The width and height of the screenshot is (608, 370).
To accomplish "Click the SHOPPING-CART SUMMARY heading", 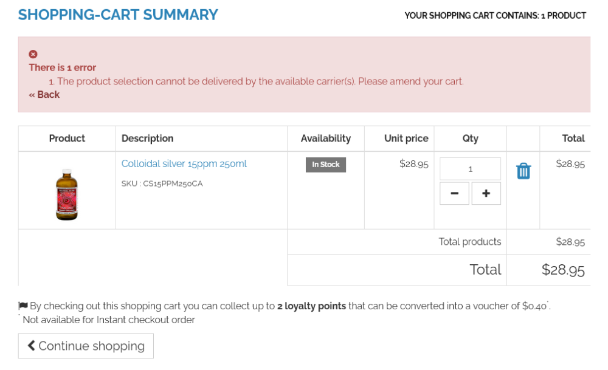I will point(118,15).
